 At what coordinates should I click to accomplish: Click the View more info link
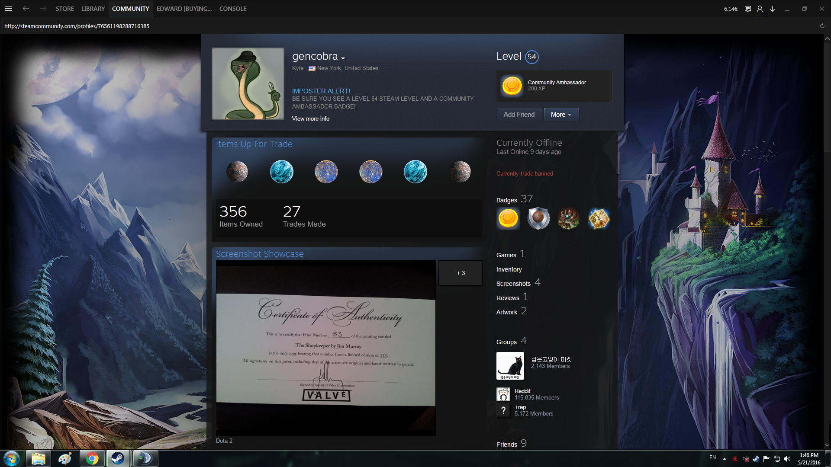click(x=310, y=118)
